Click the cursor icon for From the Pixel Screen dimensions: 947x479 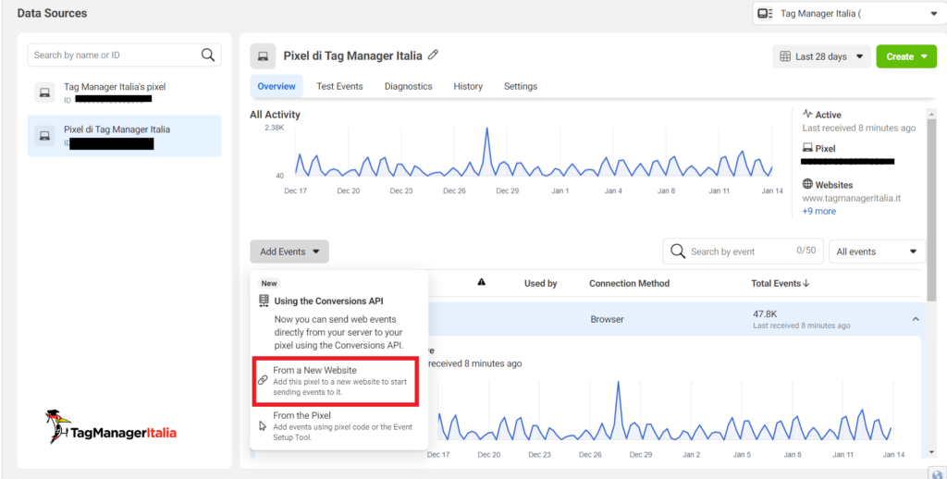tap(262, 426)
